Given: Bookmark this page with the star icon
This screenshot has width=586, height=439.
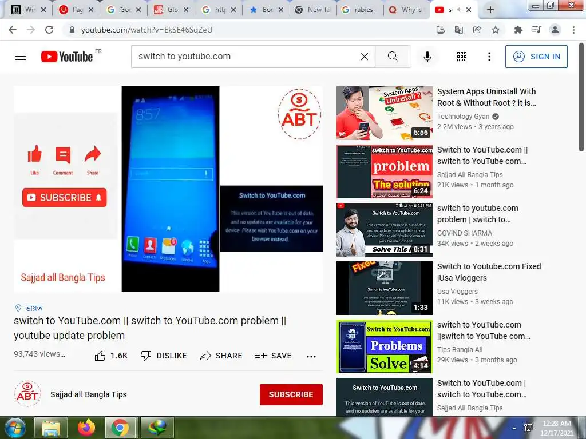Looking at the screenshot, I should click(496, 30).
